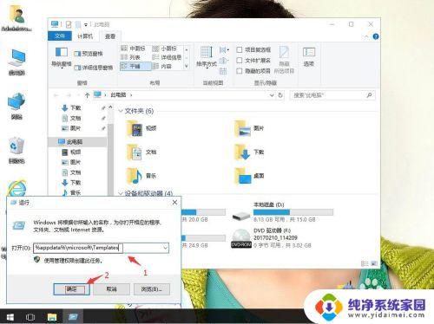Click the 此电脑 breadcrumb in address bar

(118, 94)
